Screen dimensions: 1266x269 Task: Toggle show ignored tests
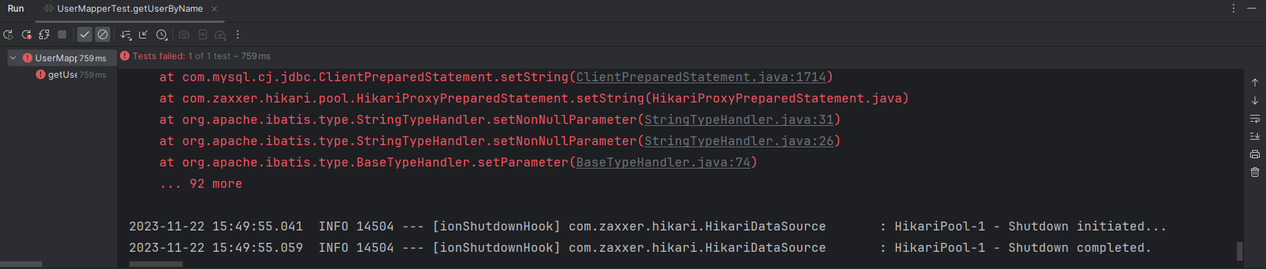(103, 34)
